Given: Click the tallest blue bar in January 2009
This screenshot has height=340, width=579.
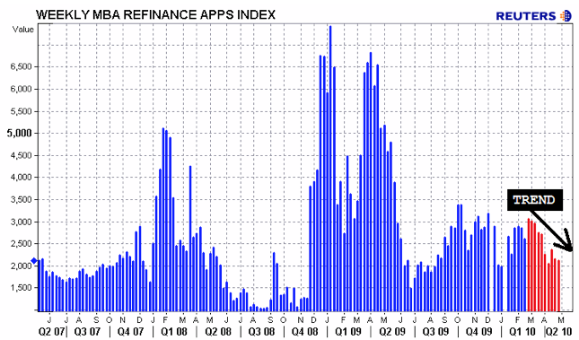Looking at the screenshot, I should pos(330,169).
